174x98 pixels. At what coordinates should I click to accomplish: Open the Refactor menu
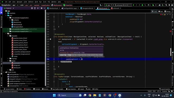[31, 2]
